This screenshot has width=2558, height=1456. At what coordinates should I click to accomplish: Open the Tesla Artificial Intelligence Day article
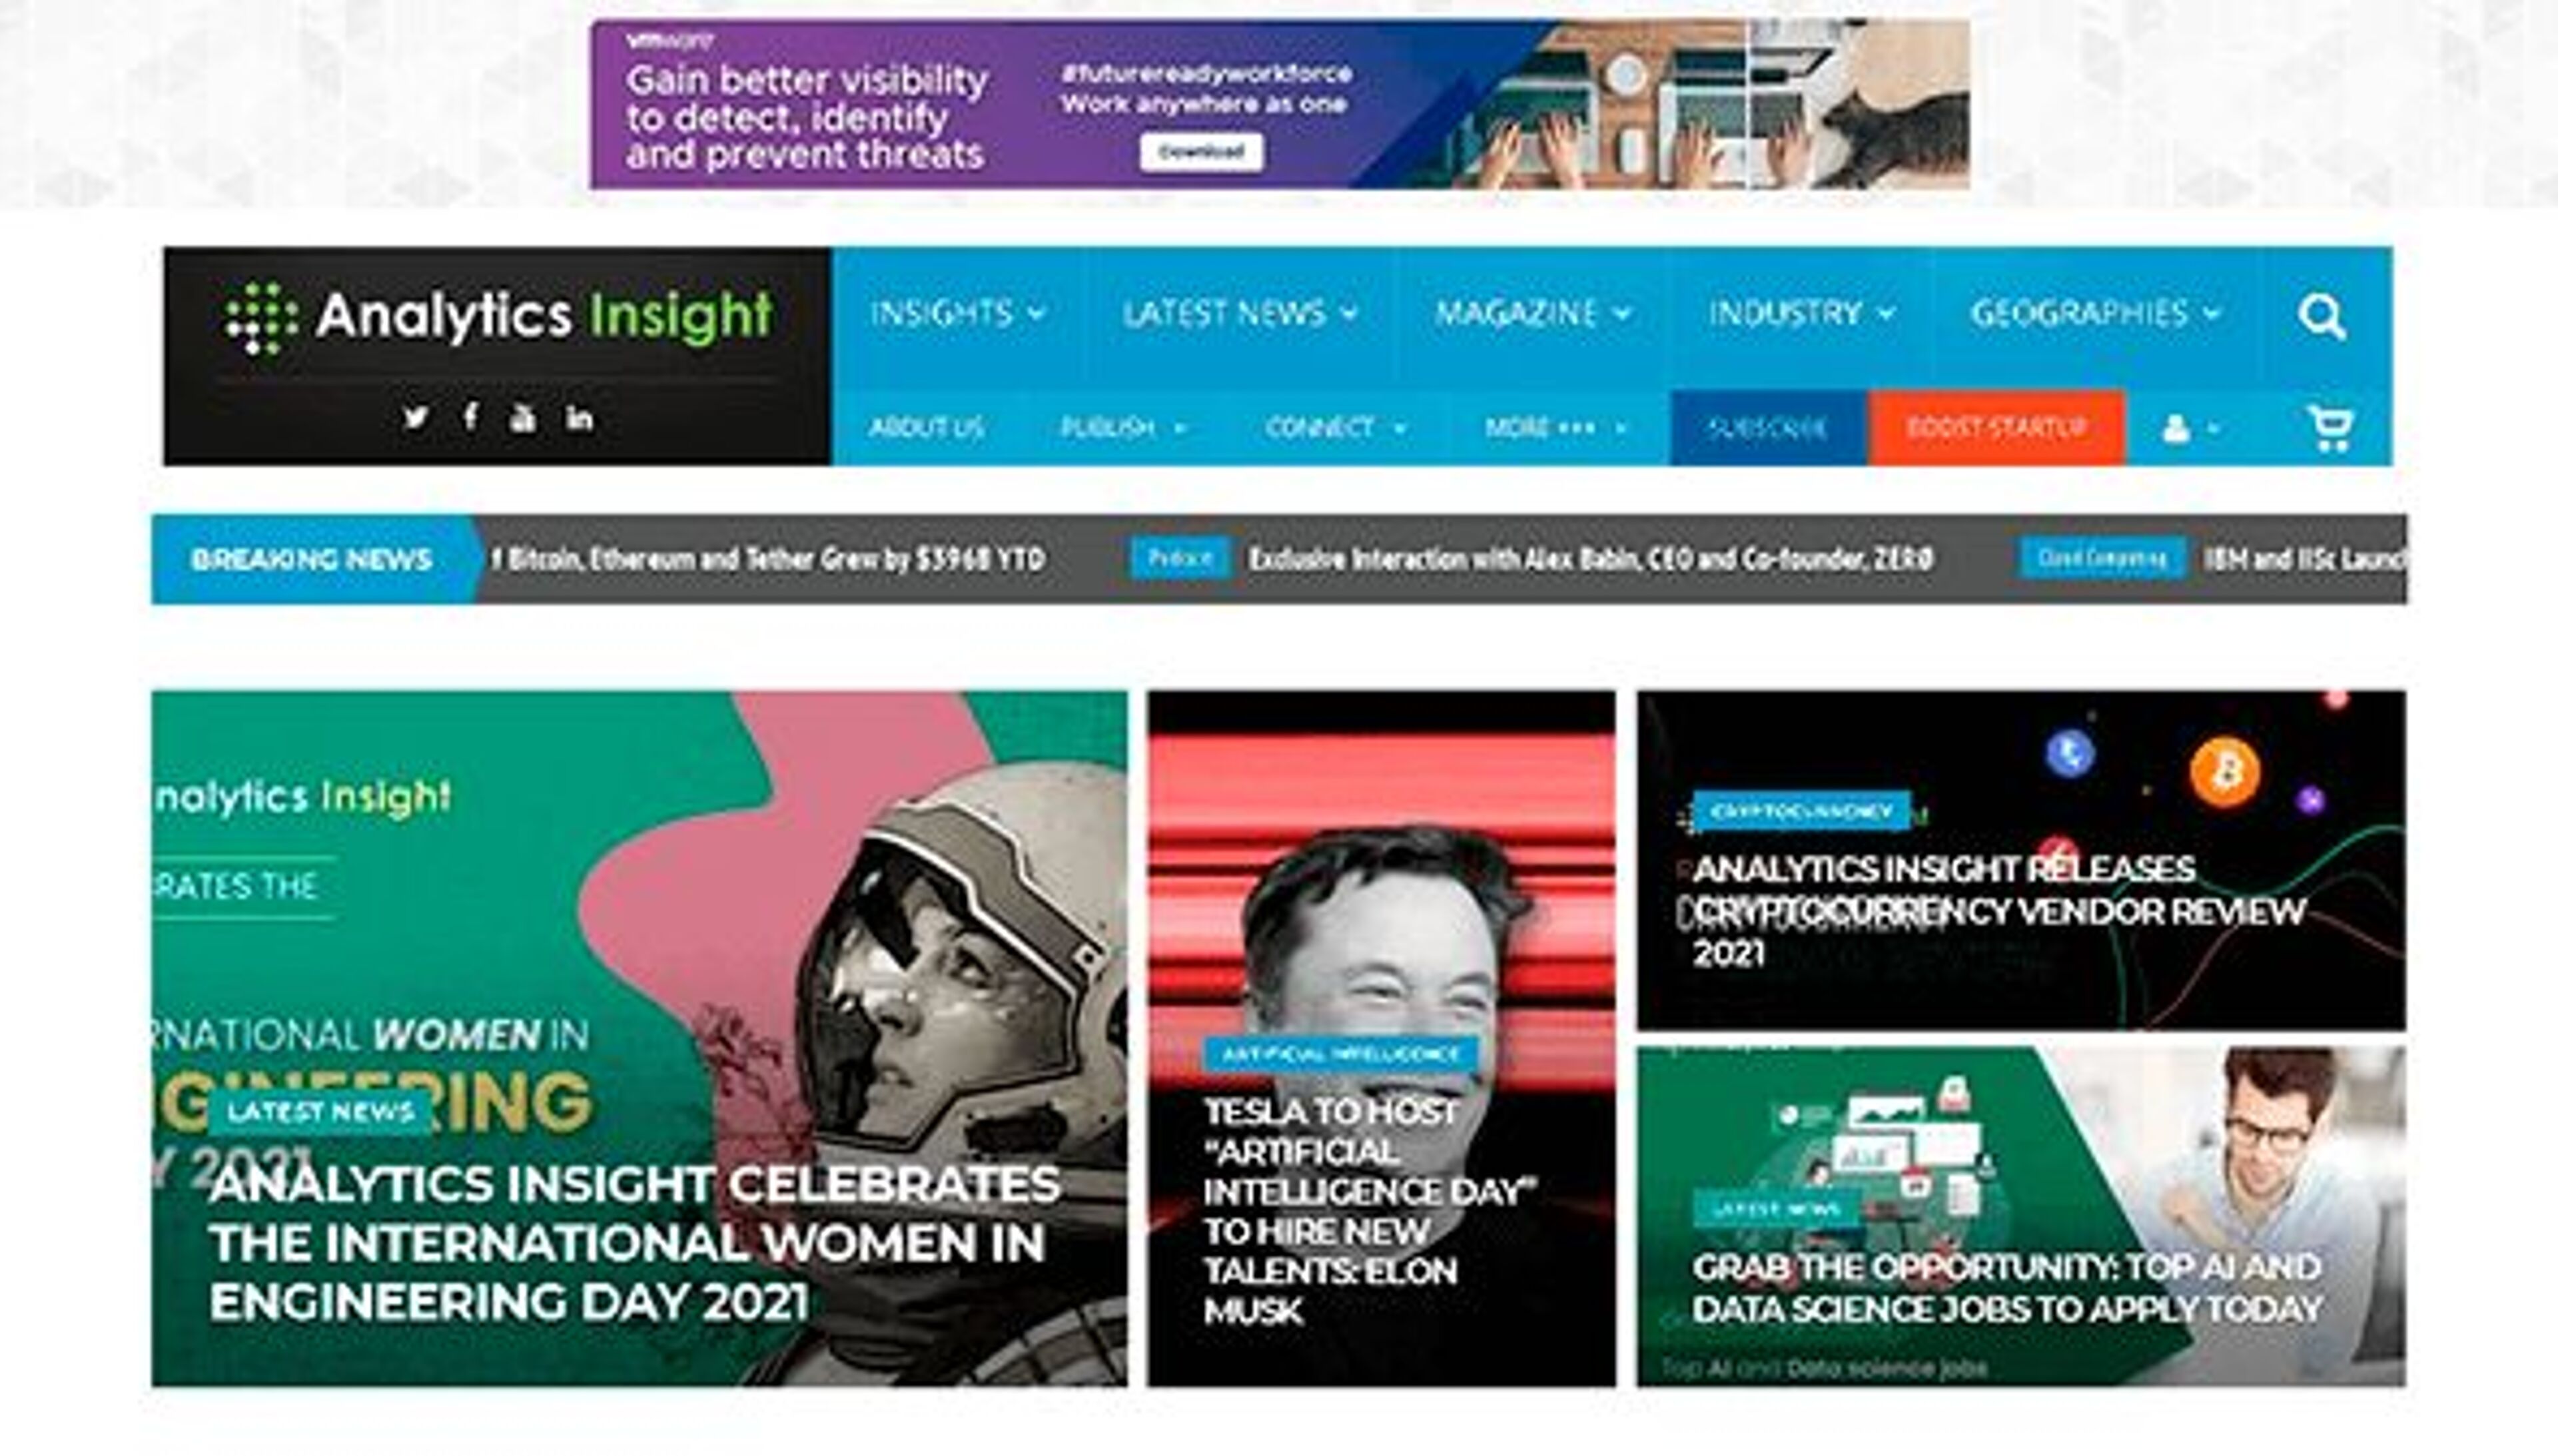coord(1365,1210)
